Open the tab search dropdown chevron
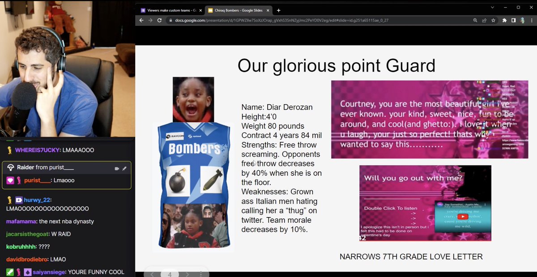Viewport: 537px width, 277px height. tap(493, 8)
